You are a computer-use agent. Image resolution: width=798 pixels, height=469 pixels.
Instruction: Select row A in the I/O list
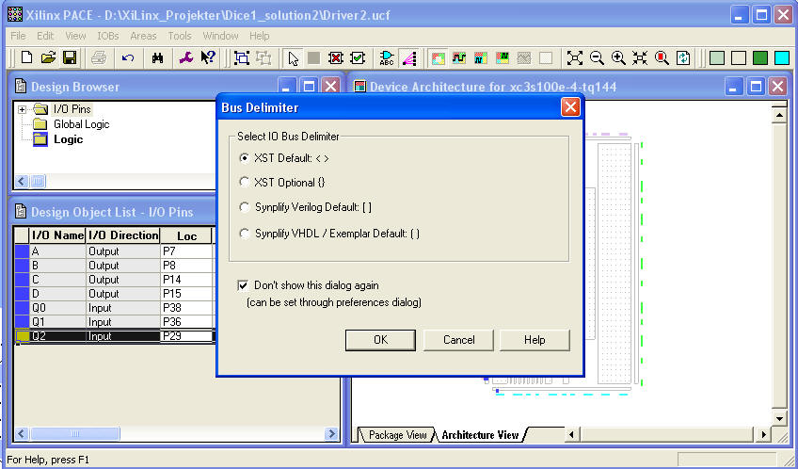pos(115,251)
